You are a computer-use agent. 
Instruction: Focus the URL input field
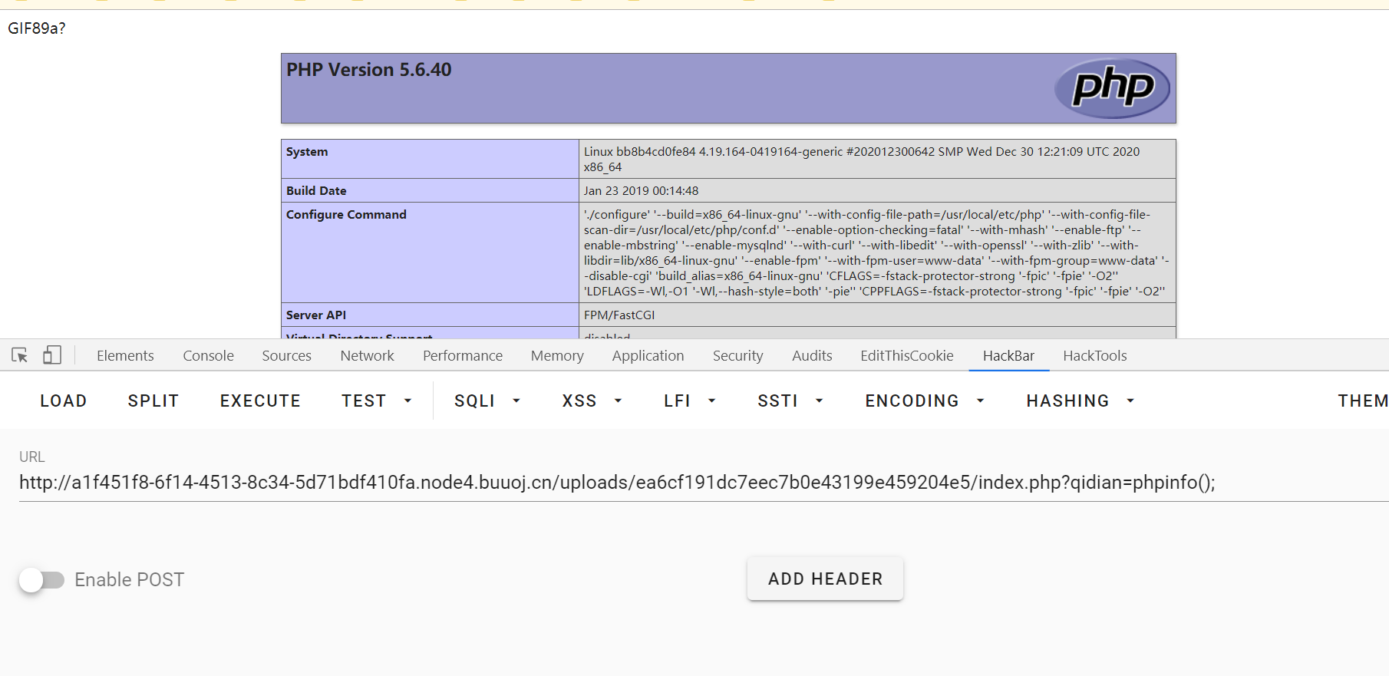pos(704,482)
